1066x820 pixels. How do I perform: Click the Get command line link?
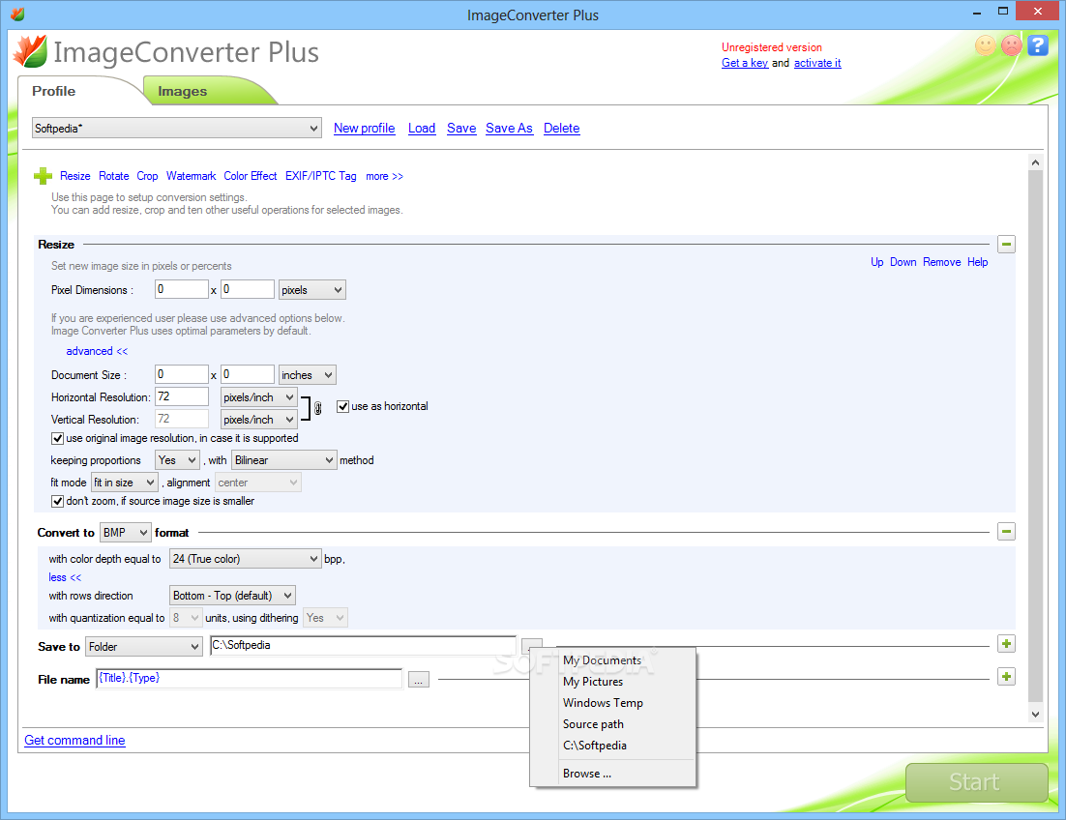pyautogui.click(x=74, y=740)
